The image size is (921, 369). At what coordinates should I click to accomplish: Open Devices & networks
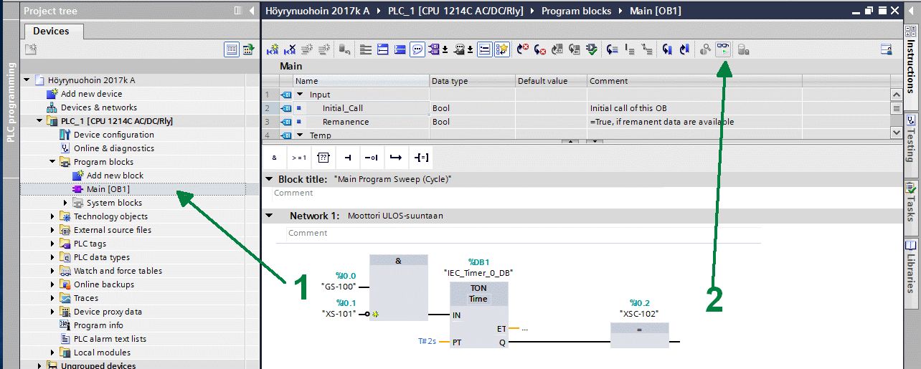click(99, 107)
